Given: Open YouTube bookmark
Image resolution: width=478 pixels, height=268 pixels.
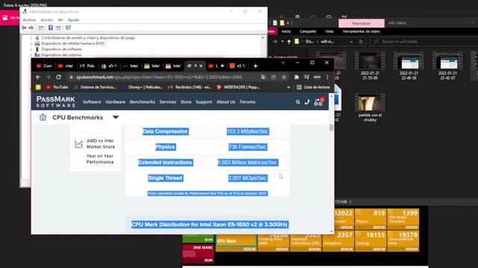Looking at the screenshot, I should click(x=57, y=87).
